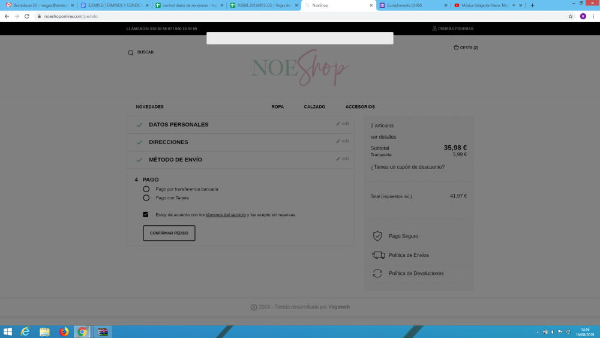Screen dimensions: 600x338
Task: Open the Chrome profile avatar
Action: click(x=583, y=16)
